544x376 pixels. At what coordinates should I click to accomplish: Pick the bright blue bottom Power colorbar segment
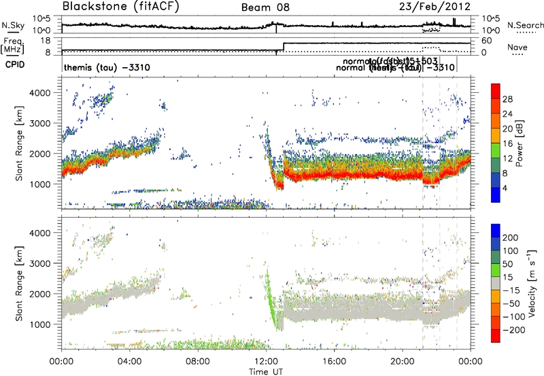click(x=496, y=195)
